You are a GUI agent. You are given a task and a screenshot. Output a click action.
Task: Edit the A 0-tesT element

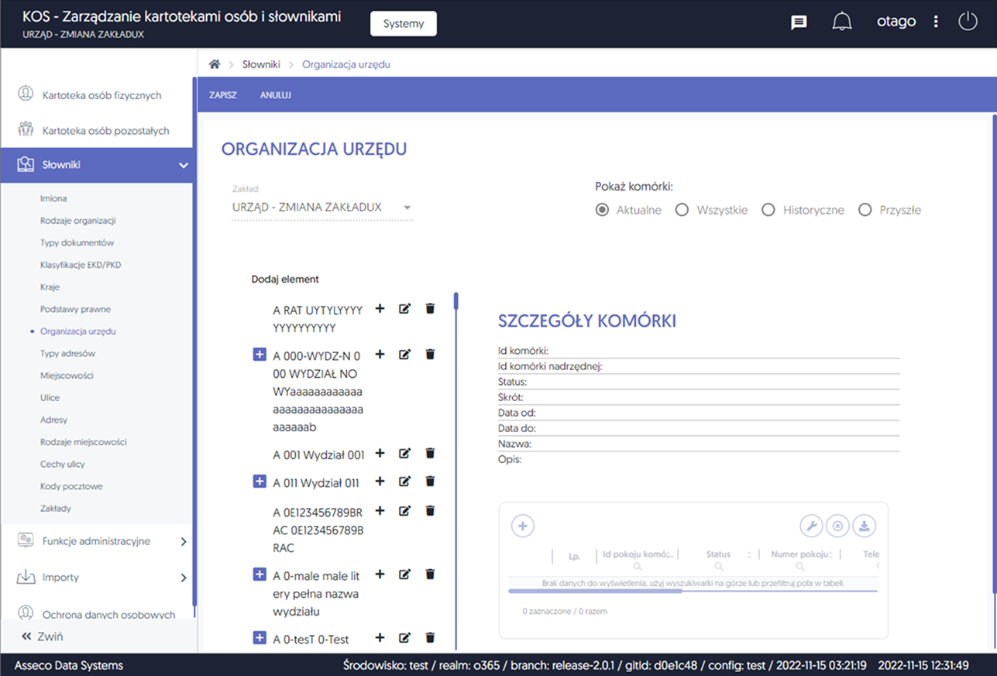pyautogui.click(x=404, y=637)
